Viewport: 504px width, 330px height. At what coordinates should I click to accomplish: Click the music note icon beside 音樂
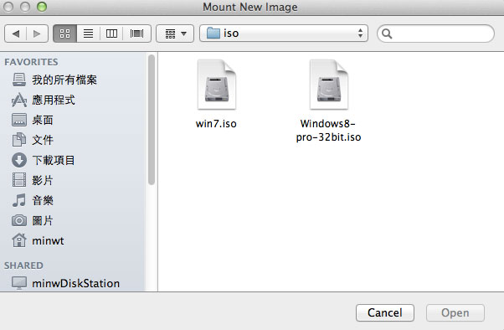(x=19, y=200)
